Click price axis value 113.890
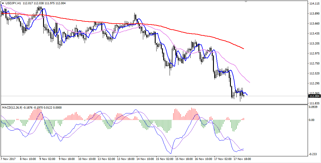This screenshot has width=321, height=163. [315, 14]
